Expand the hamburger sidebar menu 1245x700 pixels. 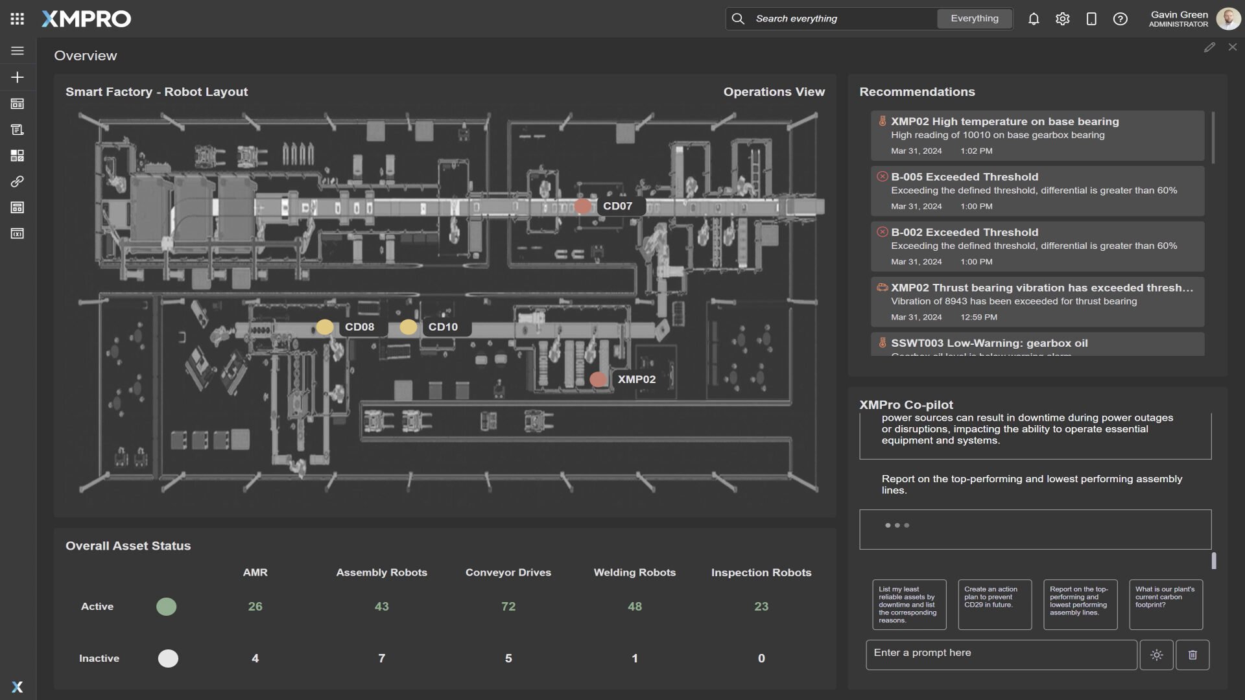coord(18,51)
